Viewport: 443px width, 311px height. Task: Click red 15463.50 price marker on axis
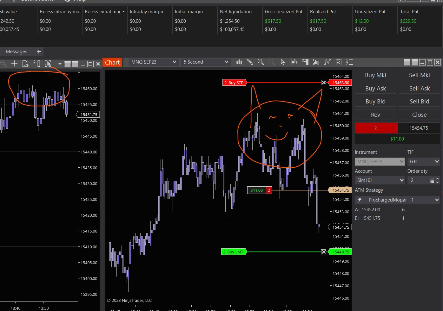click(x=340, y=83)
